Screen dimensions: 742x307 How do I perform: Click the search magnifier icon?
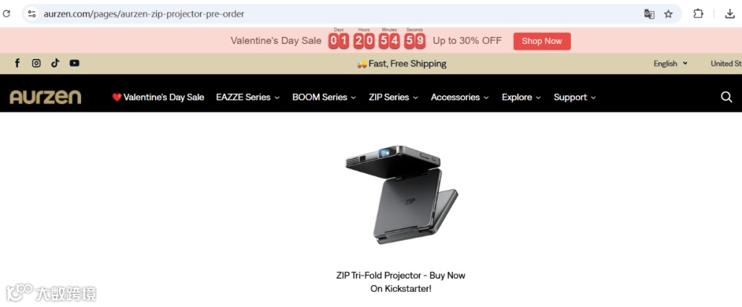tap(726, 97)
